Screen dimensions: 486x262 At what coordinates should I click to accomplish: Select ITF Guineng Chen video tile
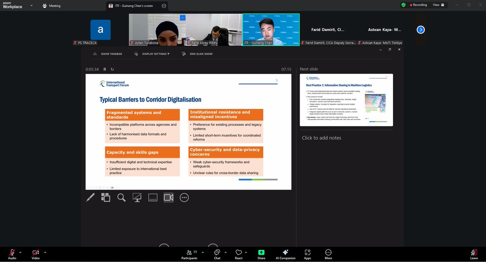tap(271, 30)
